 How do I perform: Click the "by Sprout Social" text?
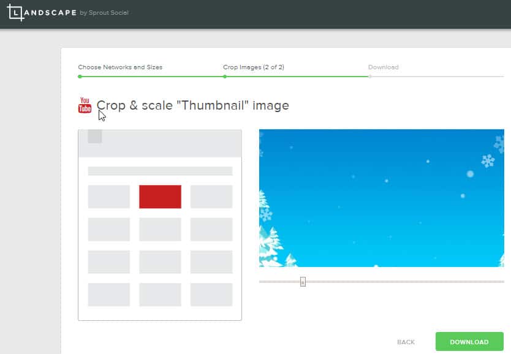click(104, 13)
